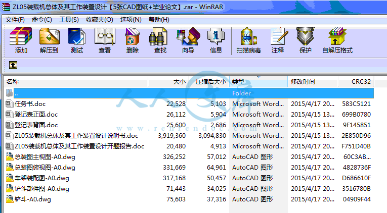This screenshot has height=213, width=387.
Task: Click the 删除 (Delete) toolbar icon
Action: (x=133, y=36)
